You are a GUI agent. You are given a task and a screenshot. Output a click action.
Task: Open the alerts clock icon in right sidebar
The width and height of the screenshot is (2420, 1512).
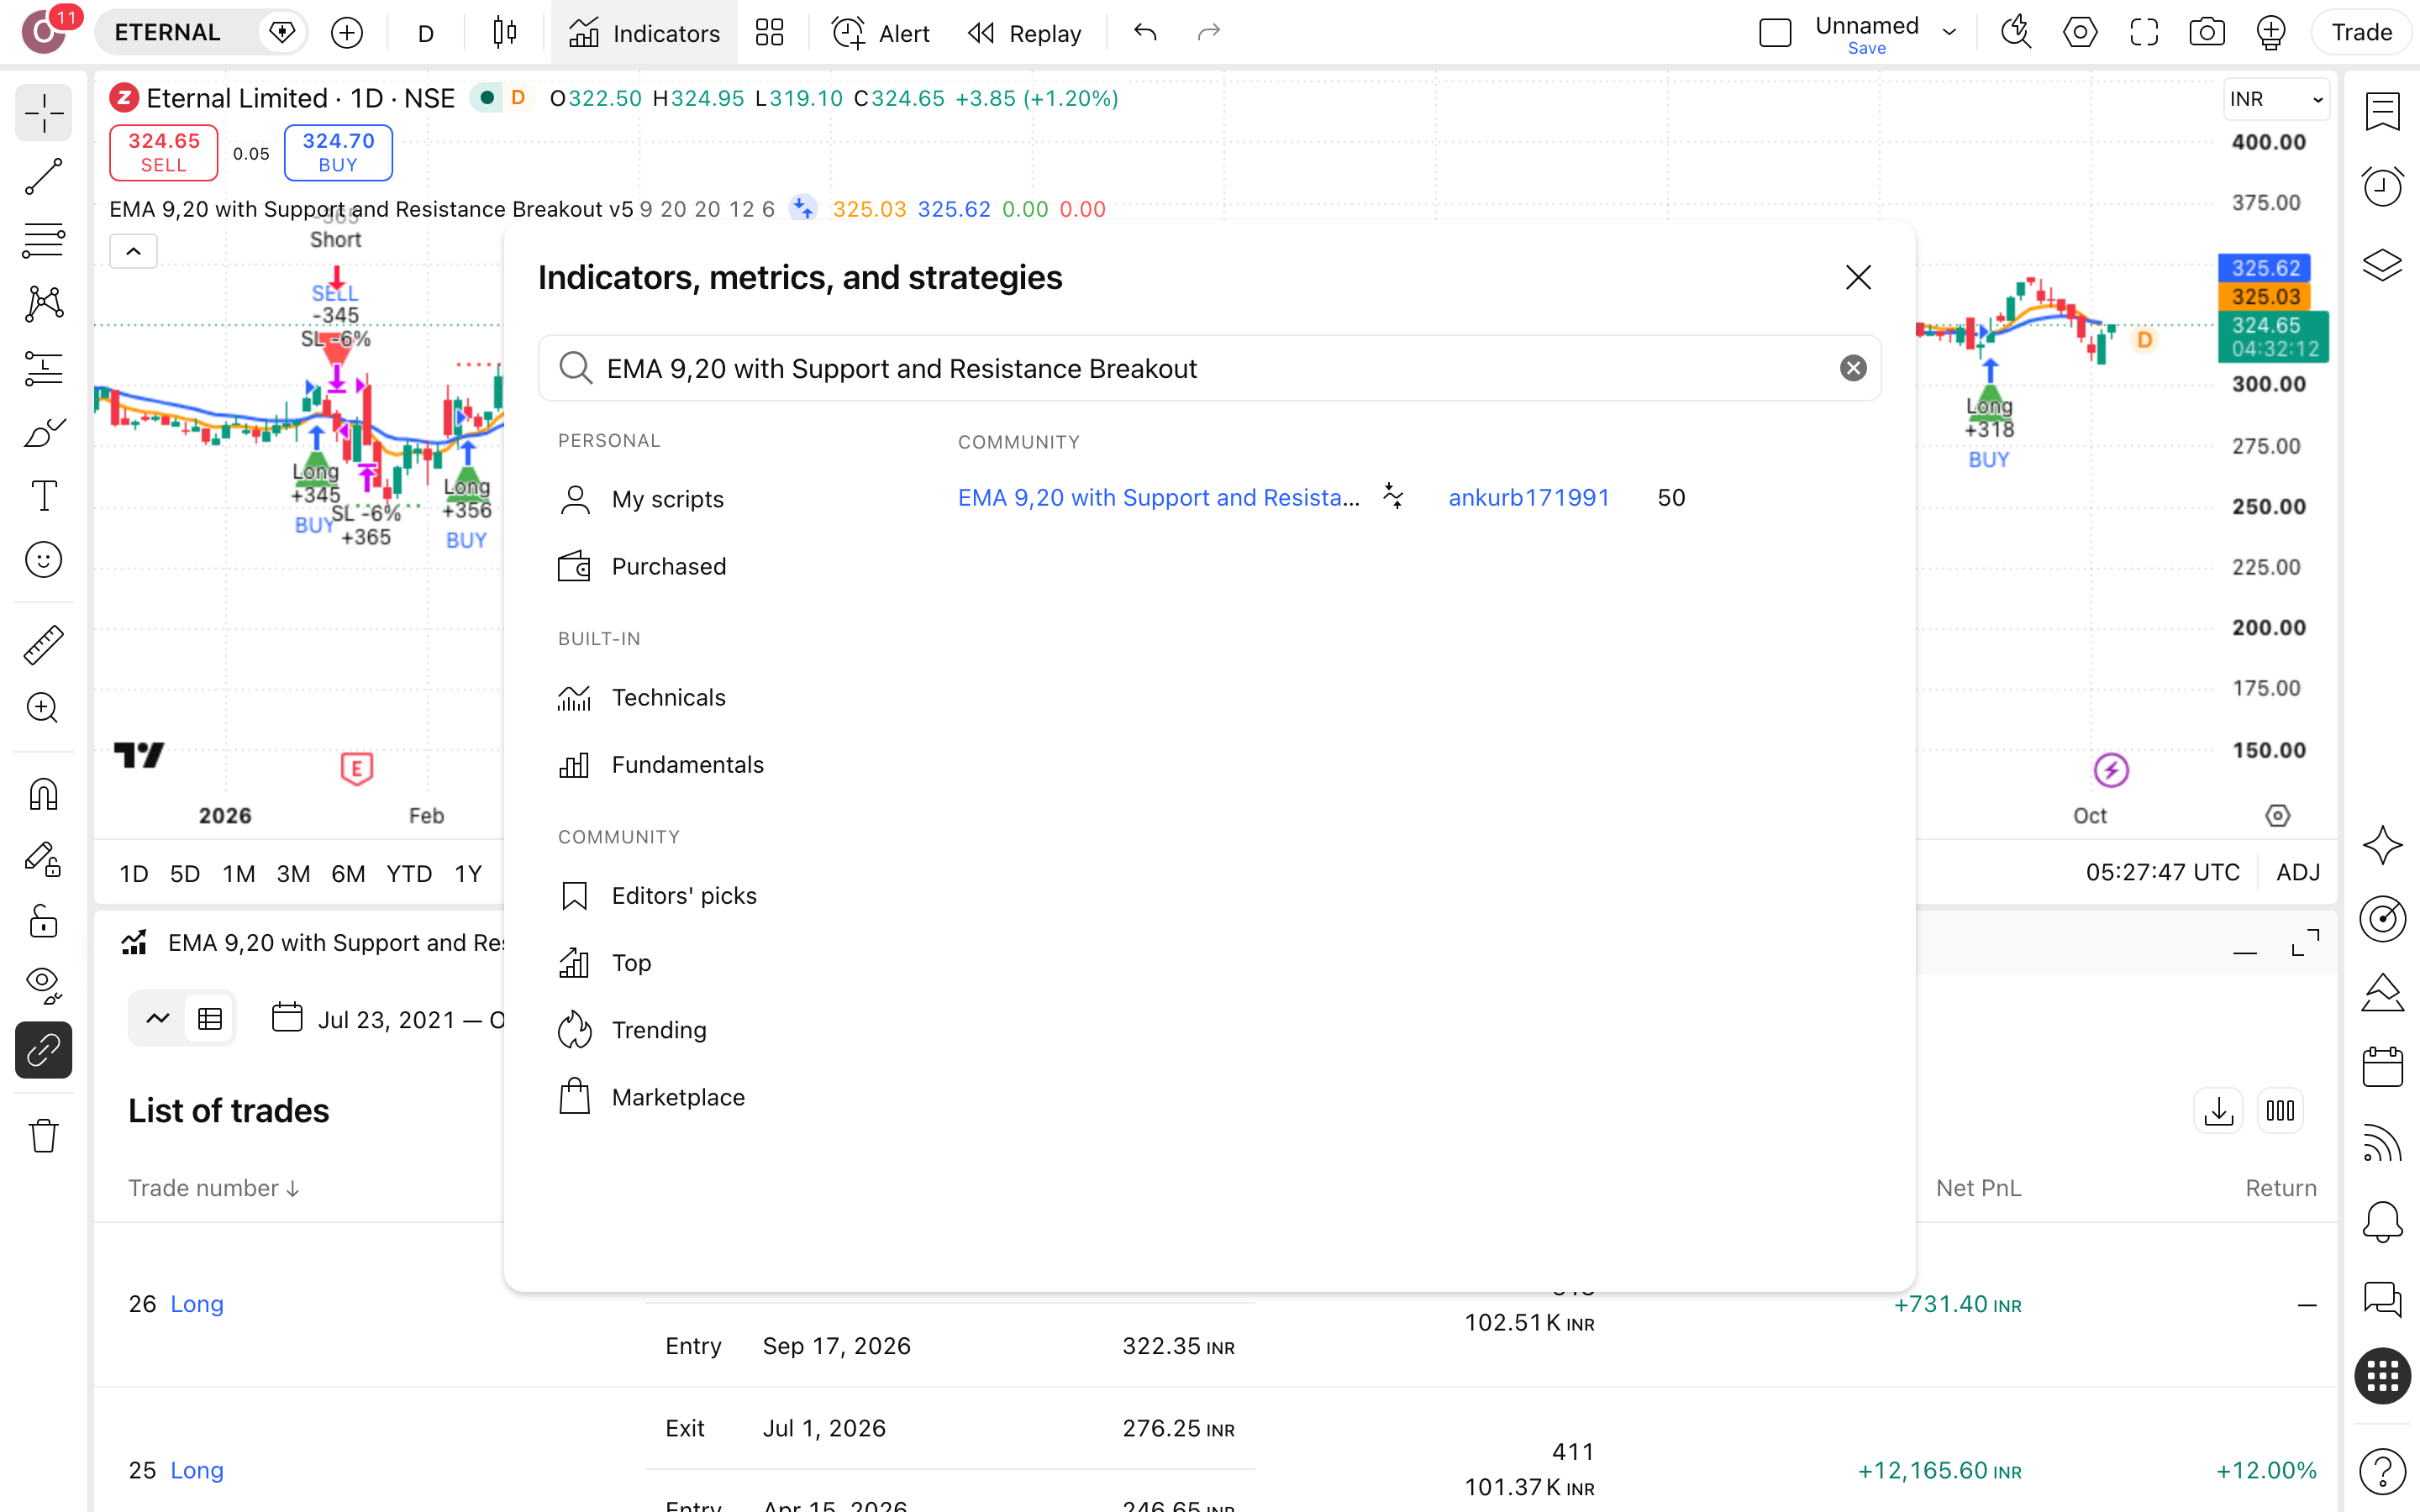pos(2382,186)
